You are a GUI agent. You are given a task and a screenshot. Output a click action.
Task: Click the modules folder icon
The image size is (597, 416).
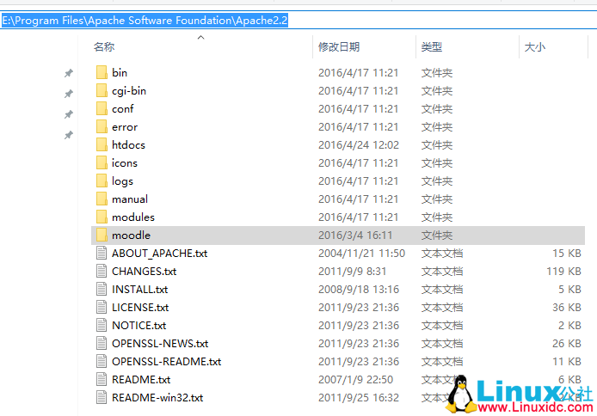(x=102, y=217)
